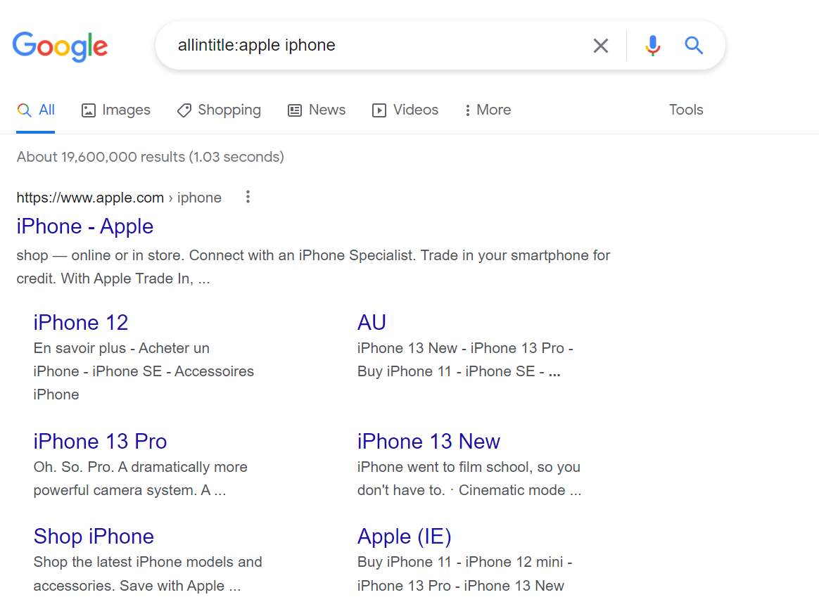819x609 pixels.
Task: Click inside the allintitle search field
Action: tap(376, 46)
